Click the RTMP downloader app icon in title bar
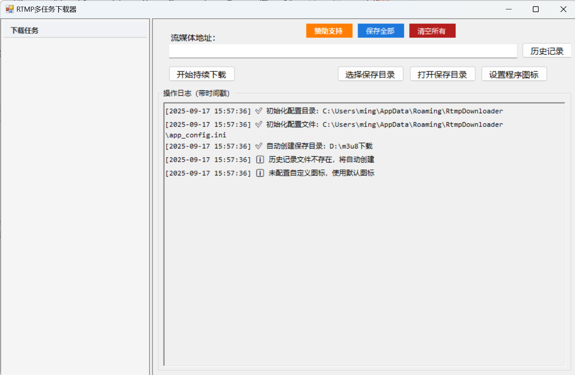575x375 pixels. pos(9,9)
